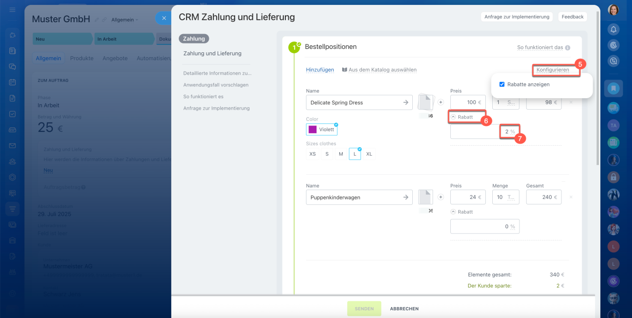Select the Violett color swatch

tap(321, 129)
